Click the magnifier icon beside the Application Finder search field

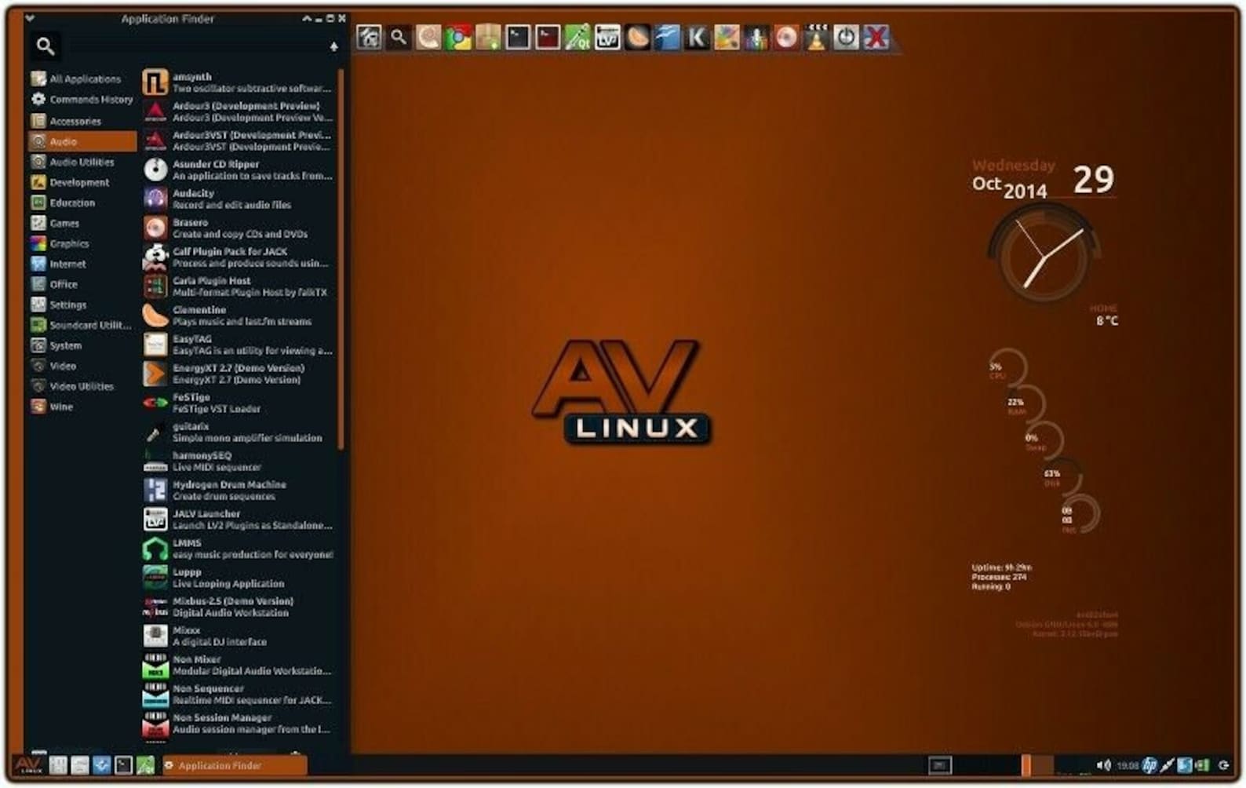pyautogui.click(x=46, y=46)
